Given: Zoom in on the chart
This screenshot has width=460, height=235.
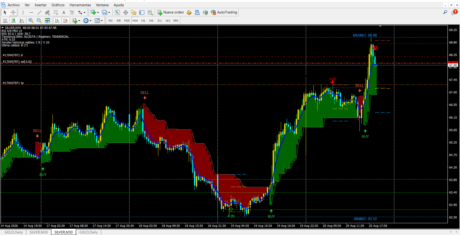Looking at the screenshot, I should [31, 20].
